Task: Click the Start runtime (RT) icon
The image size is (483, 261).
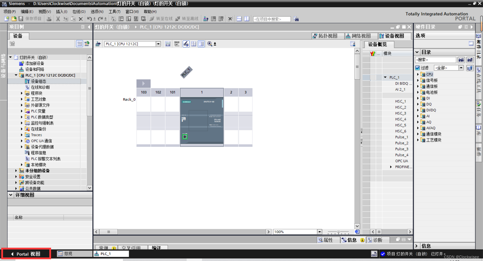Action: [x=144, y=19]
